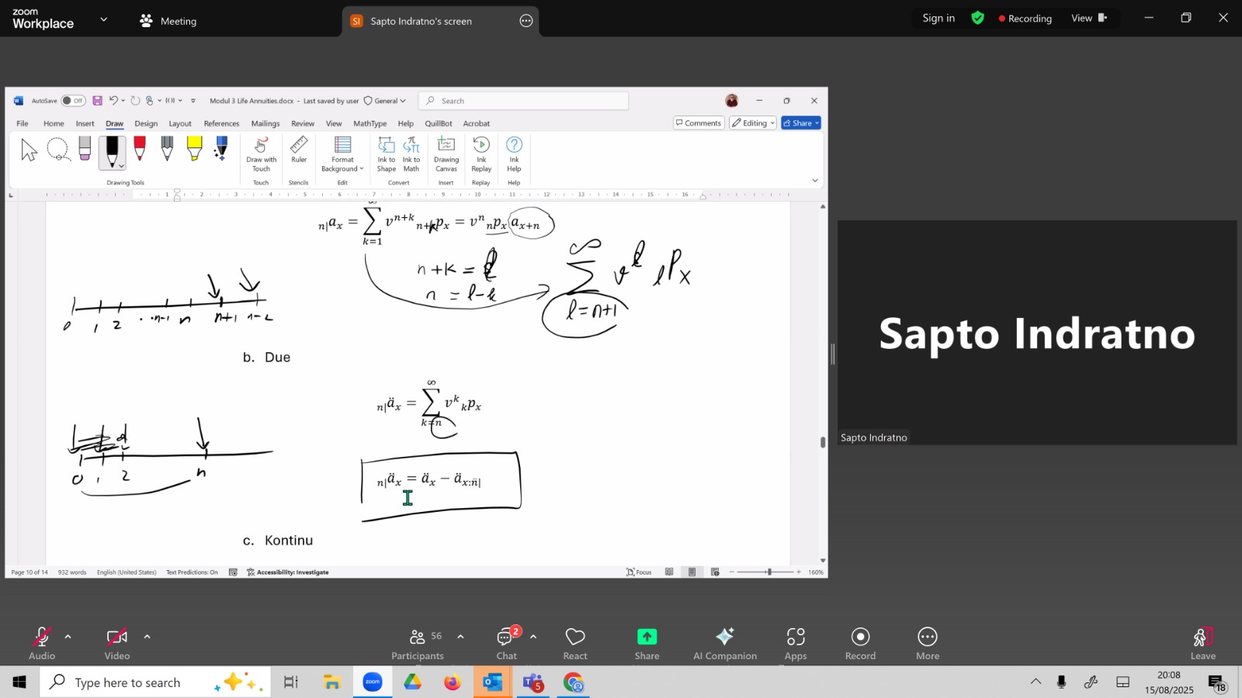
Task: Select the Lasso selection tool
Action: point(58,149)
